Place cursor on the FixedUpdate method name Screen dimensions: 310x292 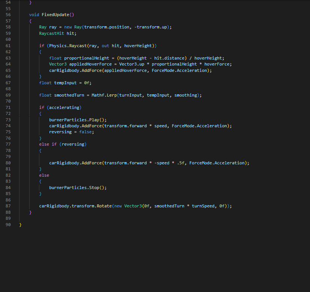(x=56, y=15)
